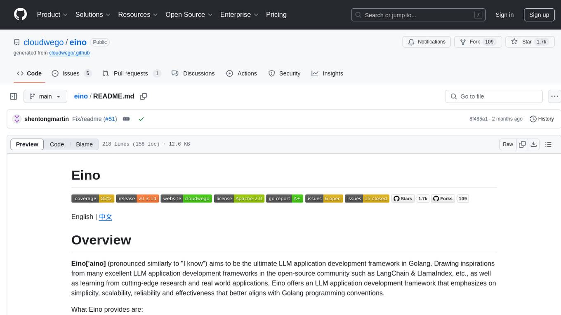Switch to the Code view toggle
The image size is (561, 315).
57,144
